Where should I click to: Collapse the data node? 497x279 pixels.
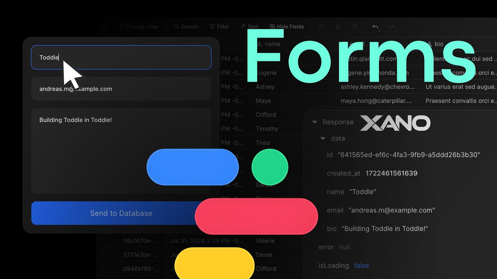[323, 138]
